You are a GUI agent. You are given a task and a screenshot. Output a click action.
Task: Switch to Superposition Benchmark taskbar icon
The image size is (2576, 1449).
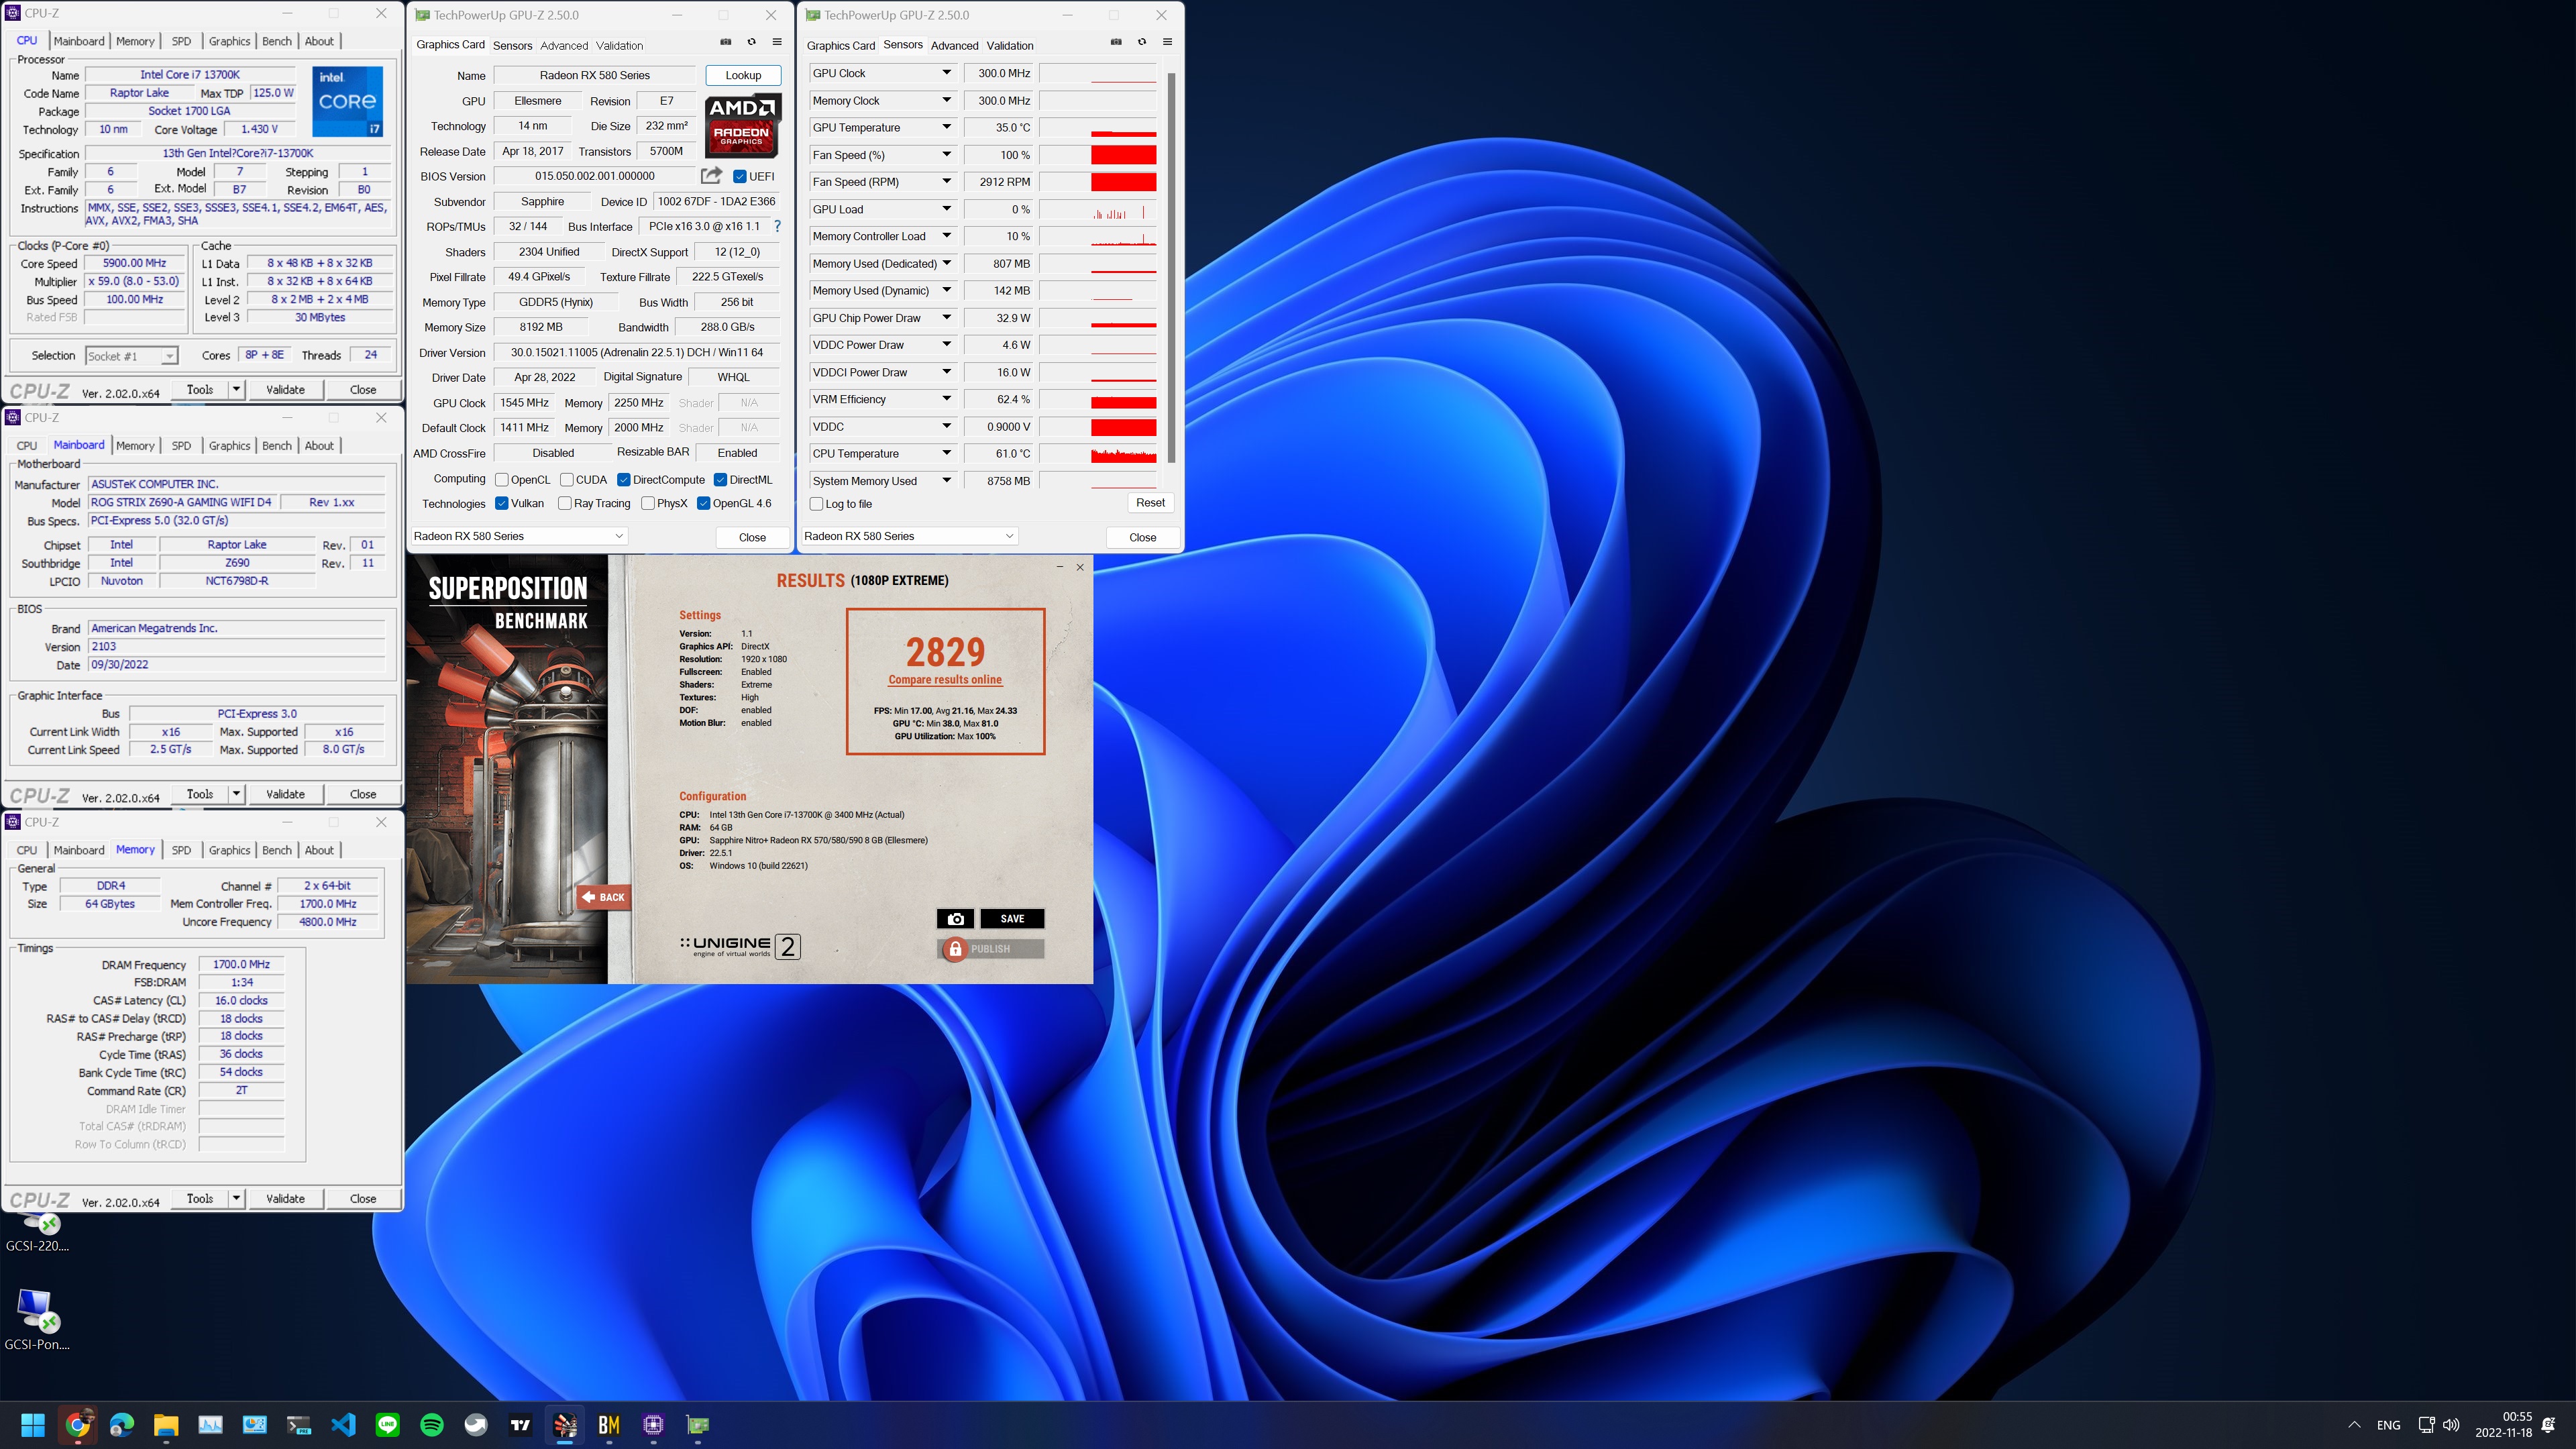(x=565, y=1425)
